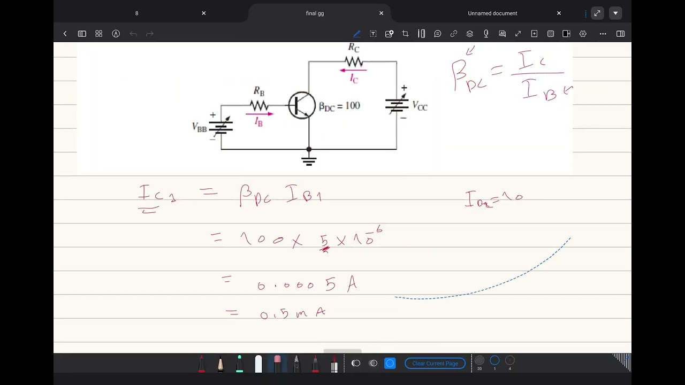Pick eraser size 1
Screen dimensions: 685x385
[494, 361]
